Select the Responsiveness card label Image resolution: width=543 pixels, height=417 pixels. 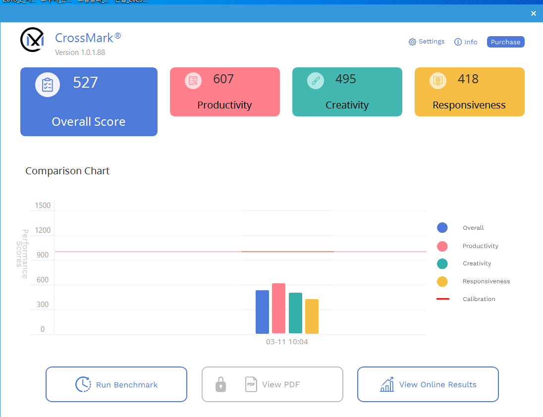(469, 105)
